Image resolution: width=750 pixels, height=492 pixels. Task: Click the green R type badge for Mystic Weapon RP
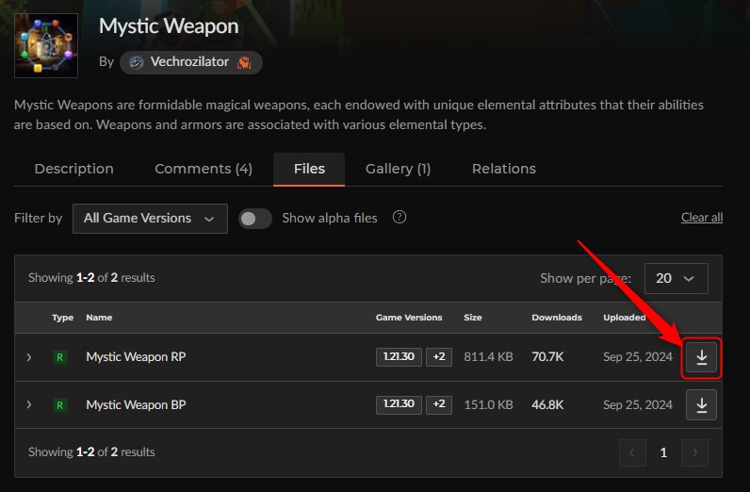pyautogui.click(x=59, y=357)
